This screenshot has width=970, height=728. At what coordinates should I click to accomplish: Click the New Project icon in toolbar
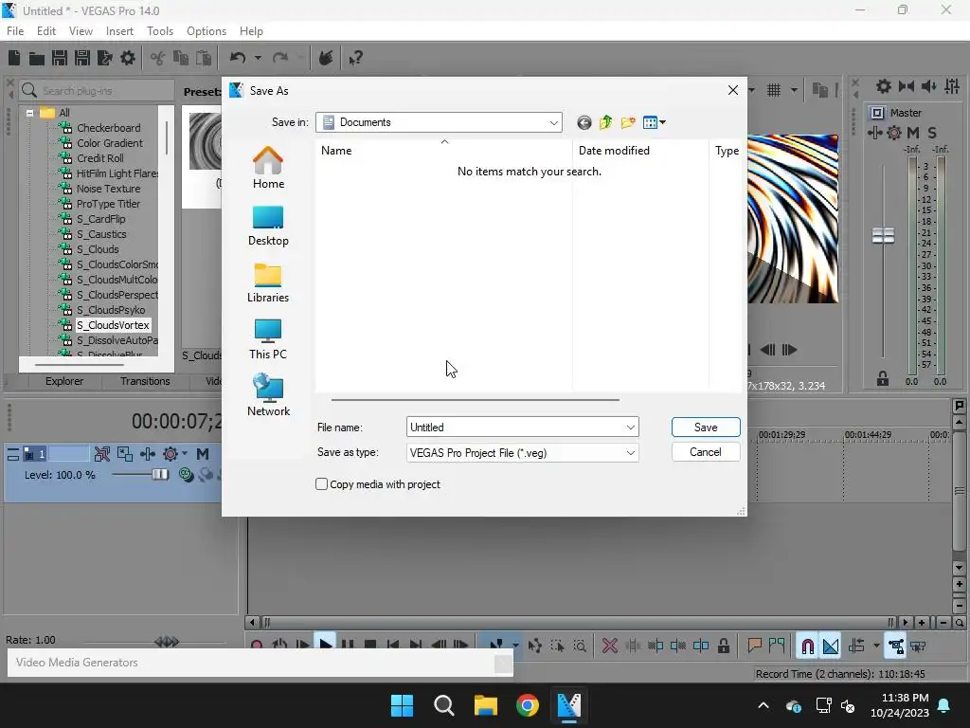click(14, 58)
